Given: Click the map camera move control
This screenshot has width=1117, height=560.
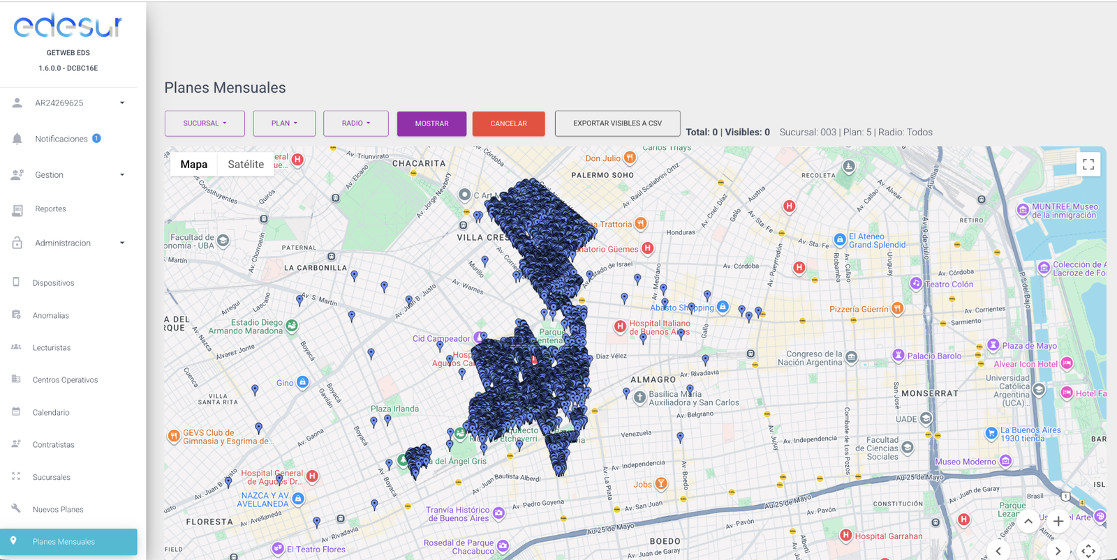Looking at the screenshot, I should pos(1088,551).
